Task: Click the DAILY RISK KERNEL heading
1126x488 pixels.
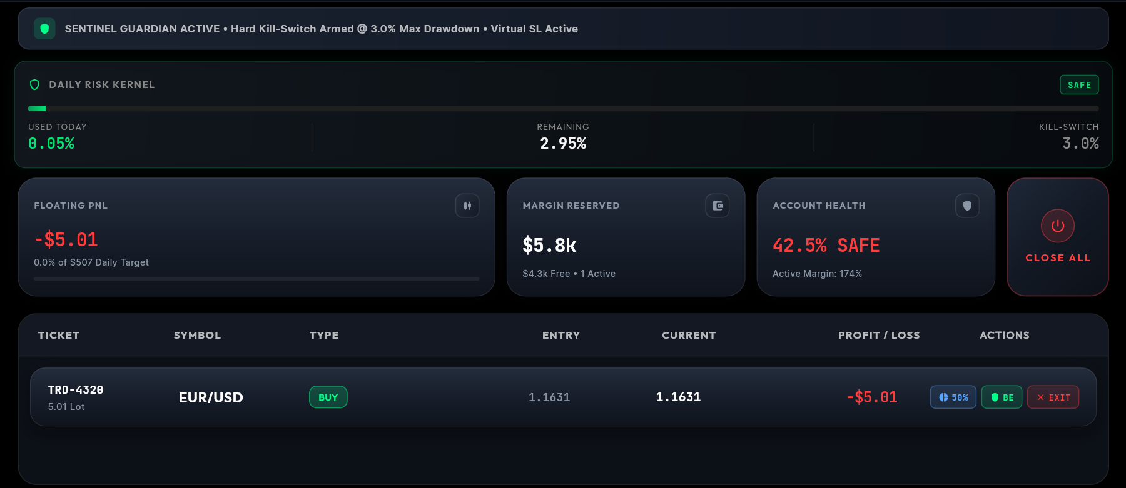Action: (102, 85)
